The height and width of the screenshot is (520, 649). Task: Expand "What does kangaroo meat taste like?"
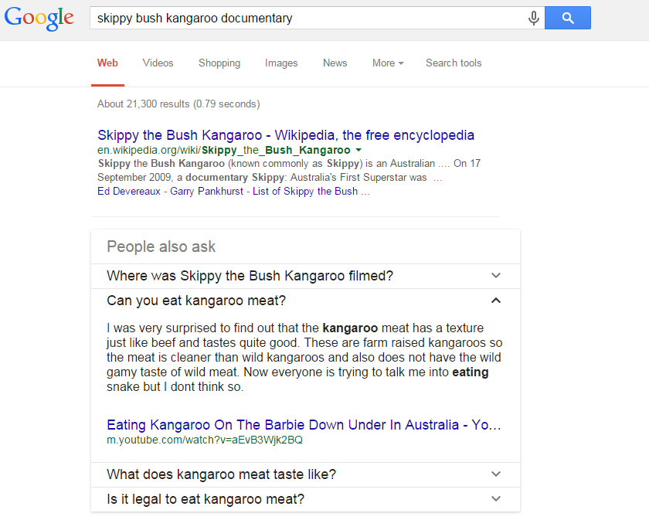pyautogui.click(x=305, y=474)
